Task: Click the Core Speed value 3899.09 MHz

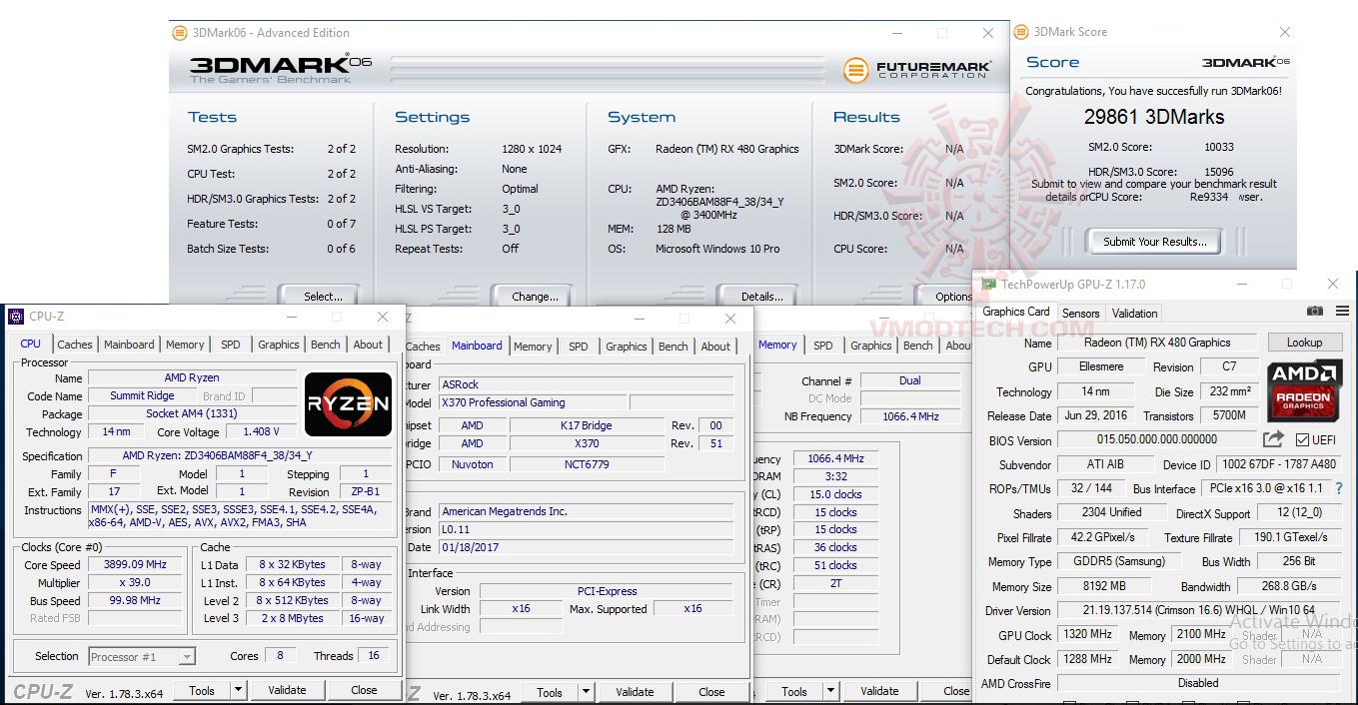Action: pos(137,565)
